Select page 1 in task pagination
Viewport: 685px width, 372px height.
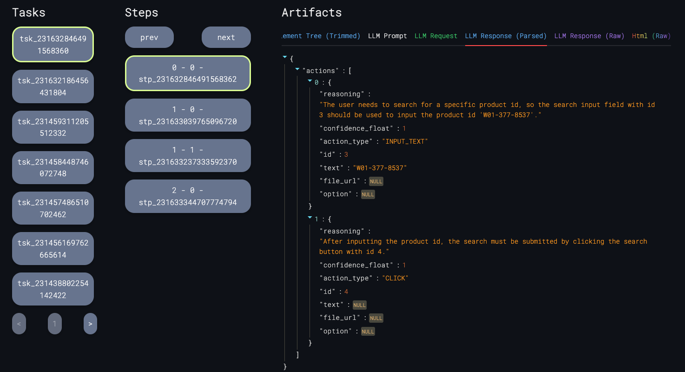(54, 324)
